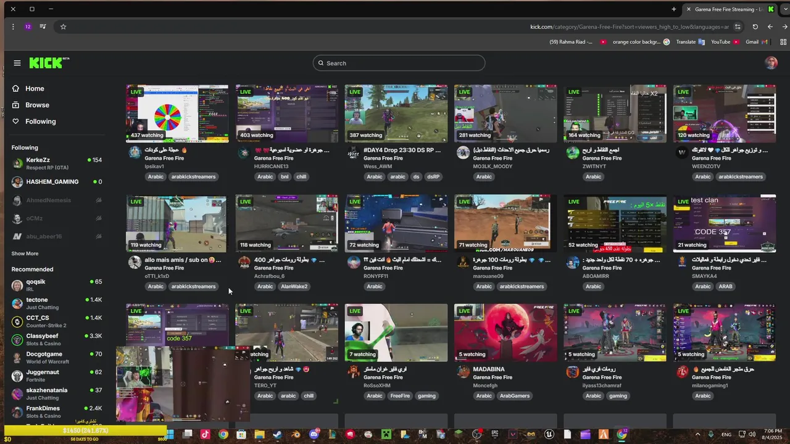790x444 pixels.
Task: Open the browser three-dot menu
Action: pyautogui.click(x=13, y=27)
